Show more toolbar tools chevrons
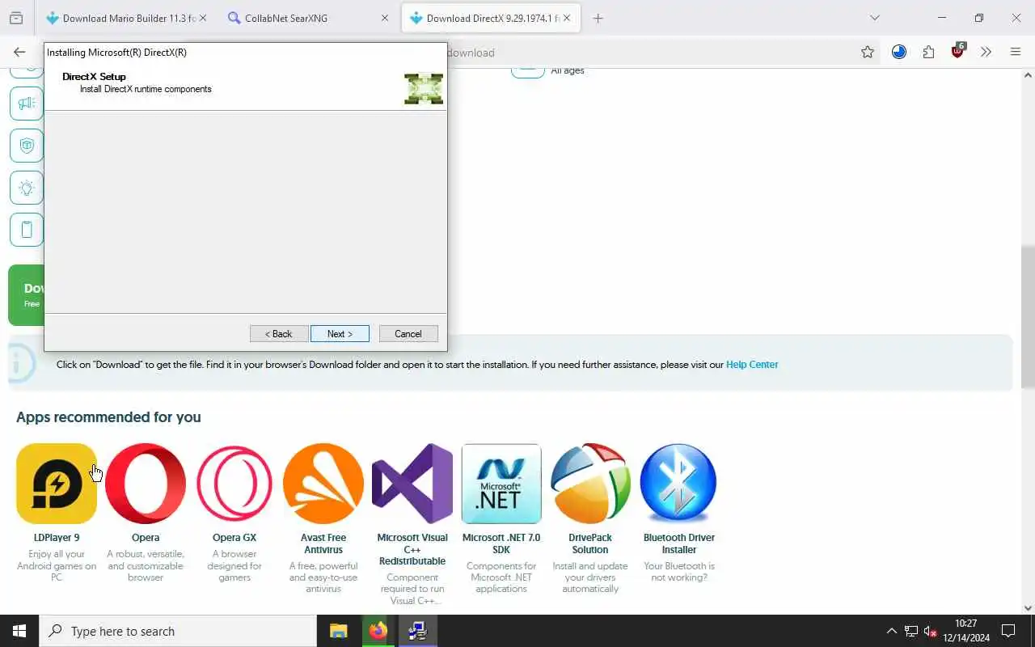The image size is (1035, 647). click(x=986, y=52)
